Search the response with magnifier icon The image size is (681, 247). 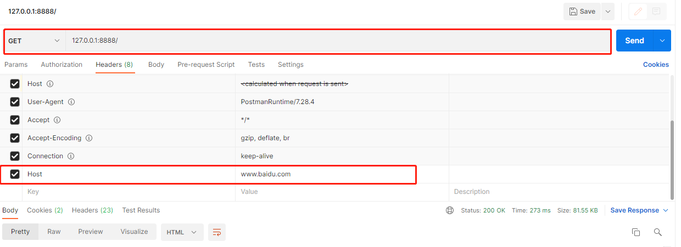(657, 232)
